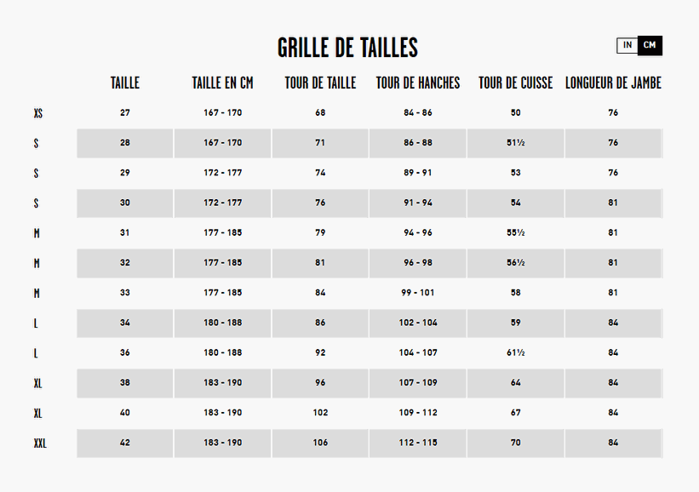Click thigh value 70 cell
The height and width of the screenshot is (492, 699).
(x=515, y=443)
